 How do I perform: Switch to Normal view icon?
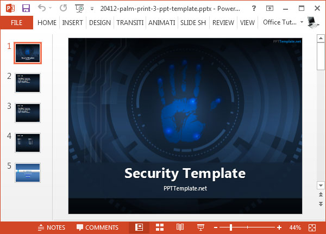point(139,227)
